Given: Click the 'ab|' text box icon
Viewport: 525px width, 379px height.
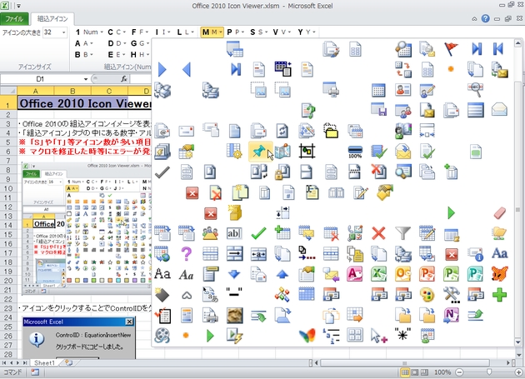Looking at the screenshot, I should coord(234,233).
